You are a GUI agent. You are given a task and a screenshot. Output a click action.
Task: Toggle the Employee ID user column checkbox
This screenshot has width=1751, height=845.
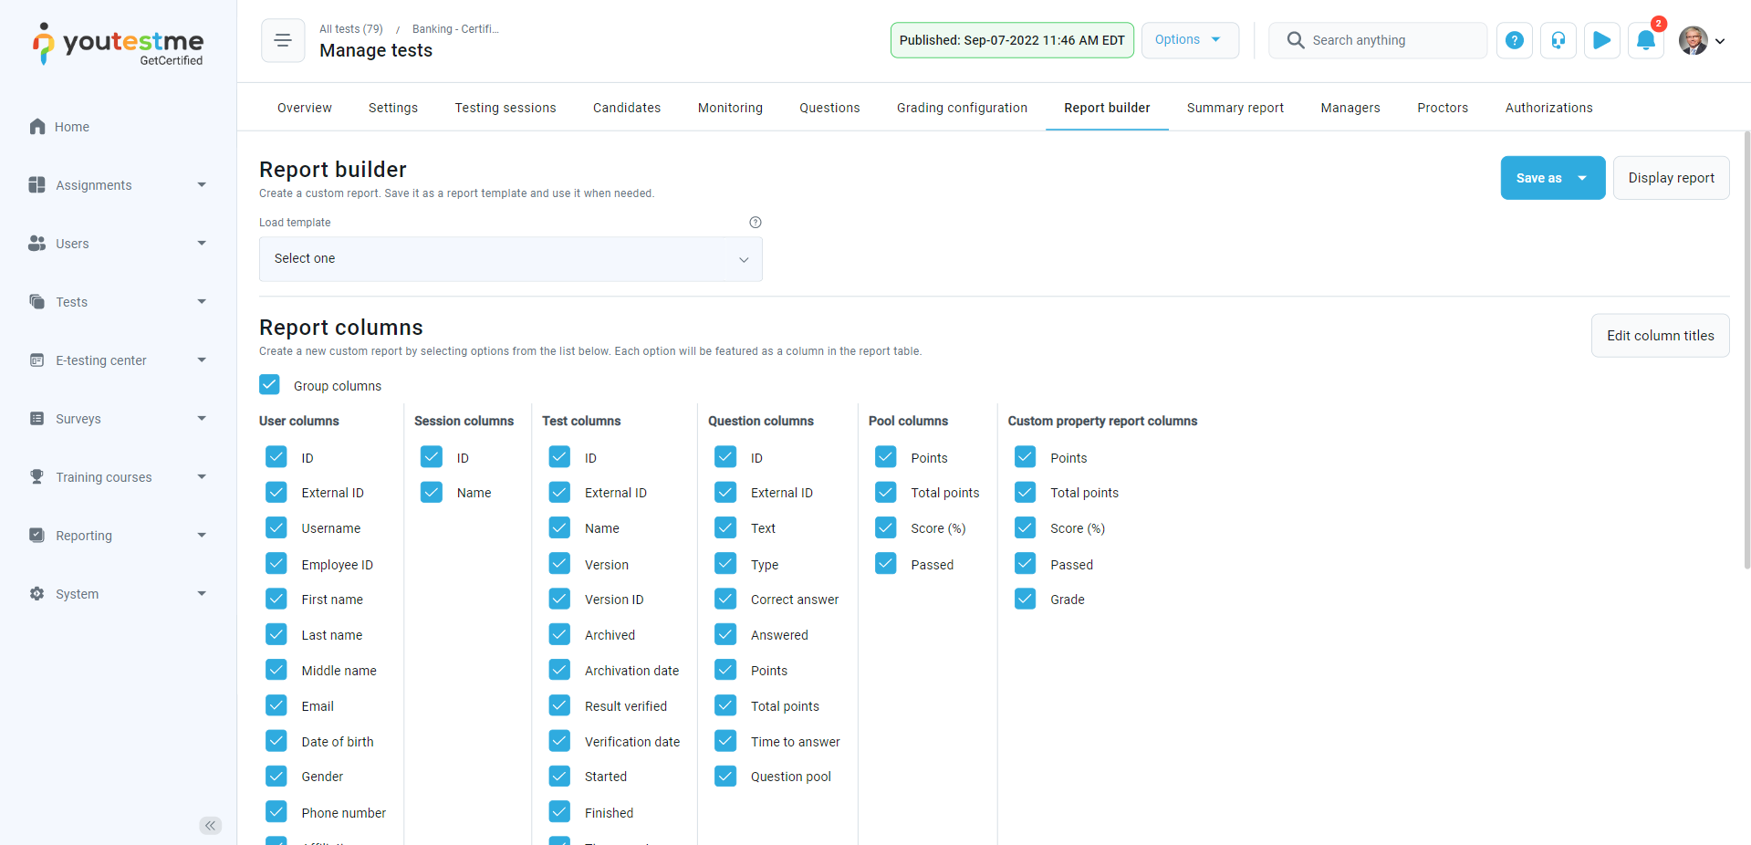(x=276, y=564)
